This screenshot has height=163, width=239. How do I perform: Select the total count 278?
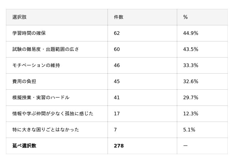click(119, 146)
